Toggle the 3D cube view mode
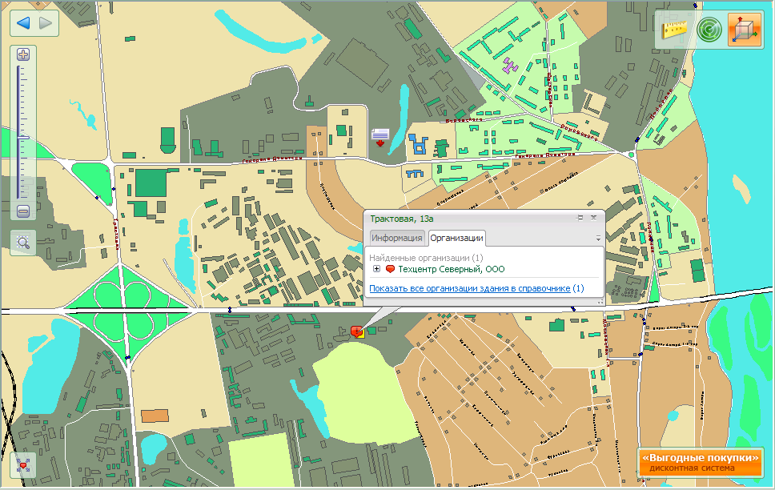 (x=745, y=30)
